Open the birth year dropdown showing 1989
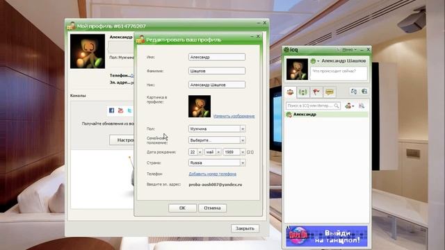 (x=234, y=152)
